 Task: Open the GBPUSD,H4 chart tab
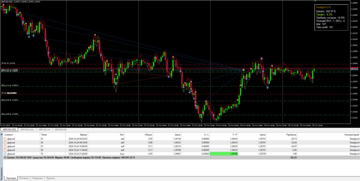coord(44,130)
